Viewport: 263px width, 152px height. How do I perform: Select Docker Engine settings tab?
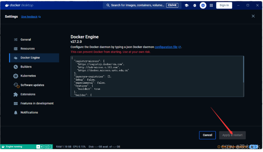point(34,58)
